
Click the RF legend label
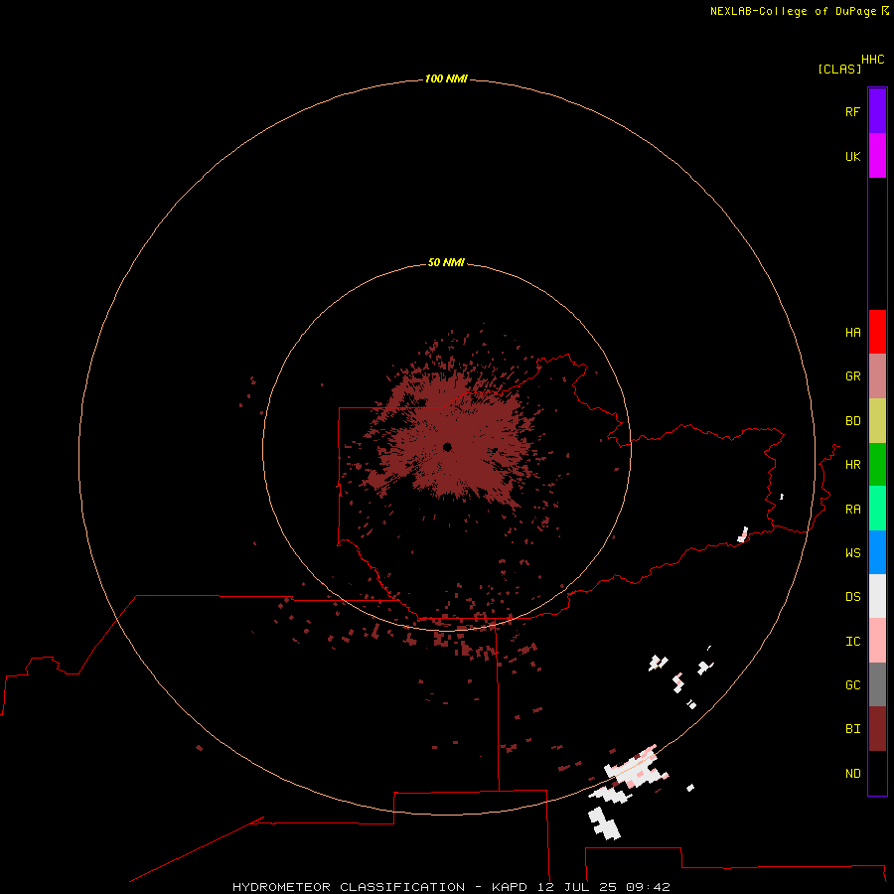[x=852, y=111]
